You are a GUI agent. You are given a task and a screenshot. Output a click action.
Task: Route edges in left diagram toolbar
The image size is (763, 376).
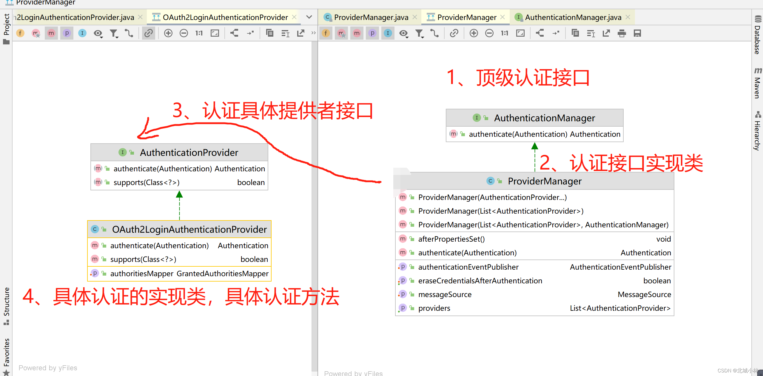click(250, 33)
